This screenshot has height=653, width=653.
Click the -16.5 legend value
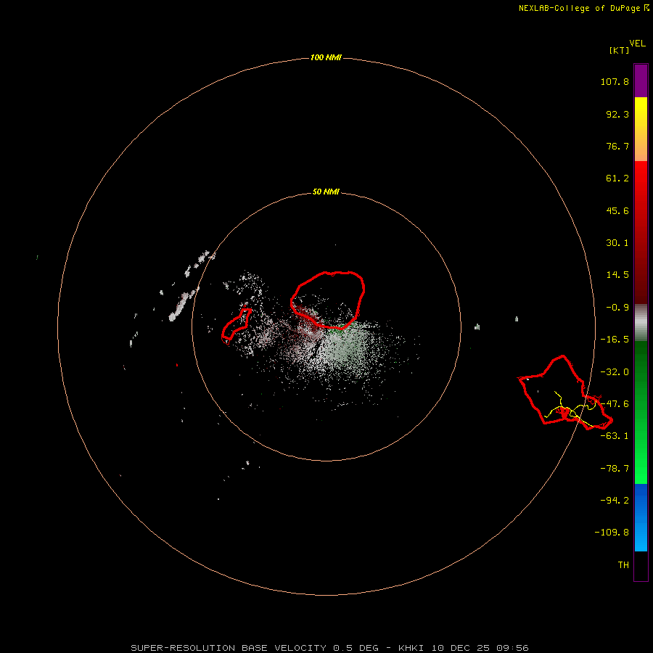tap(615, 340)
